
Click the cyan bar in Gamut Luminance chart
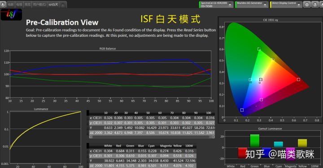click(279, 144)
